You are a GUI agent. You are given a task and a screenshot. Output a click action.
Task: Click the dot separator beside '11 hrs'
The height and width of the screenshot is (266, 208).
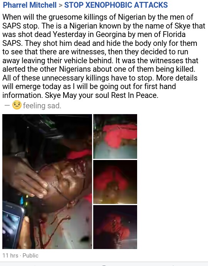20,256
